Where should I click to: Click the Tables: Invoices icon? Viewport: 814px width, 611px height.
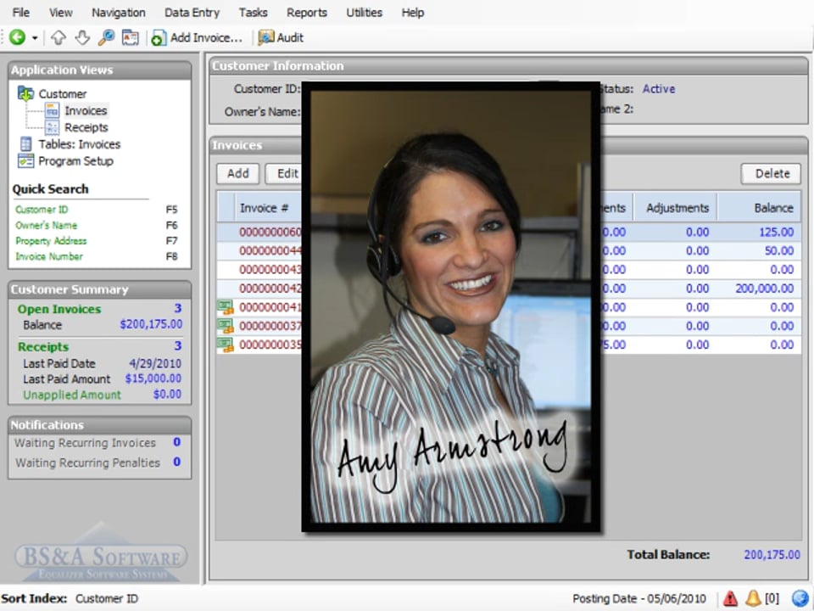point(25,144)
